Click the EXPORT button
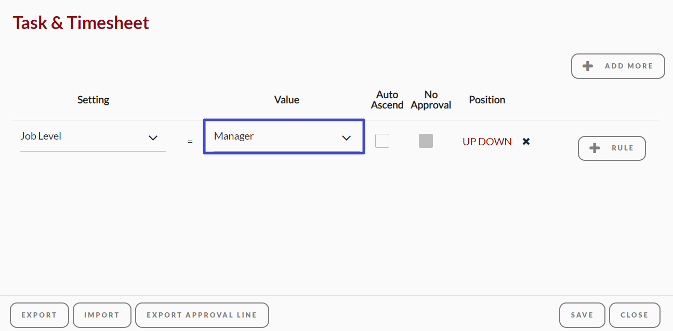The width and height of the screenshot is (673, 331). pyautogui.click(x=39, y=315)
